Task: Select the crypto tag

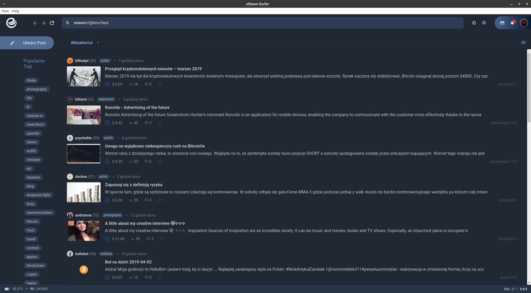Action: click(x=31, y=274)
